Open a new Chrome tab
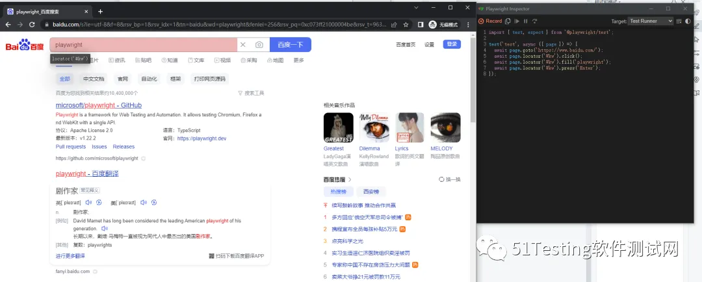Viewport: 702px width, 282px height. pyautogui.click(x=100, y=12)
